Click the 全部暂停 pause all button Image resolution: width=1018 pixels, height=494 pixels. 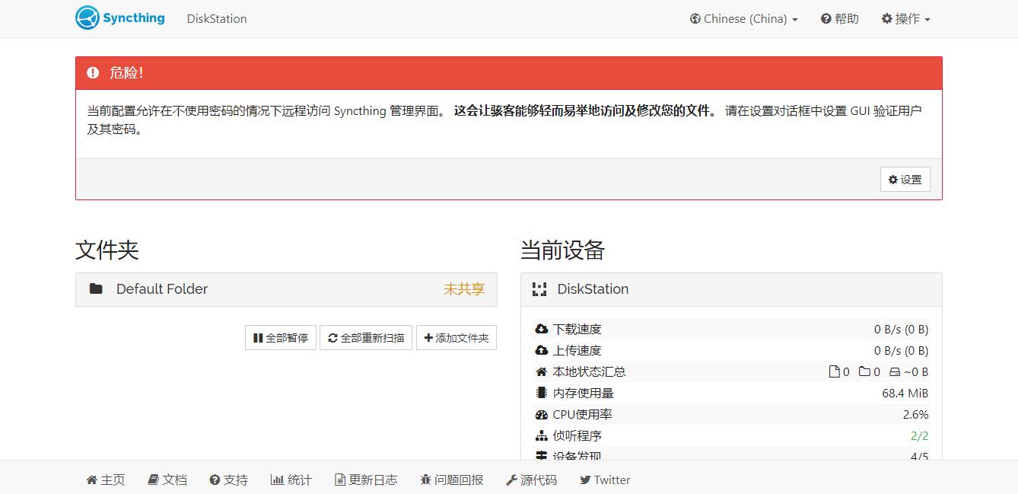(x=281, y=337)
